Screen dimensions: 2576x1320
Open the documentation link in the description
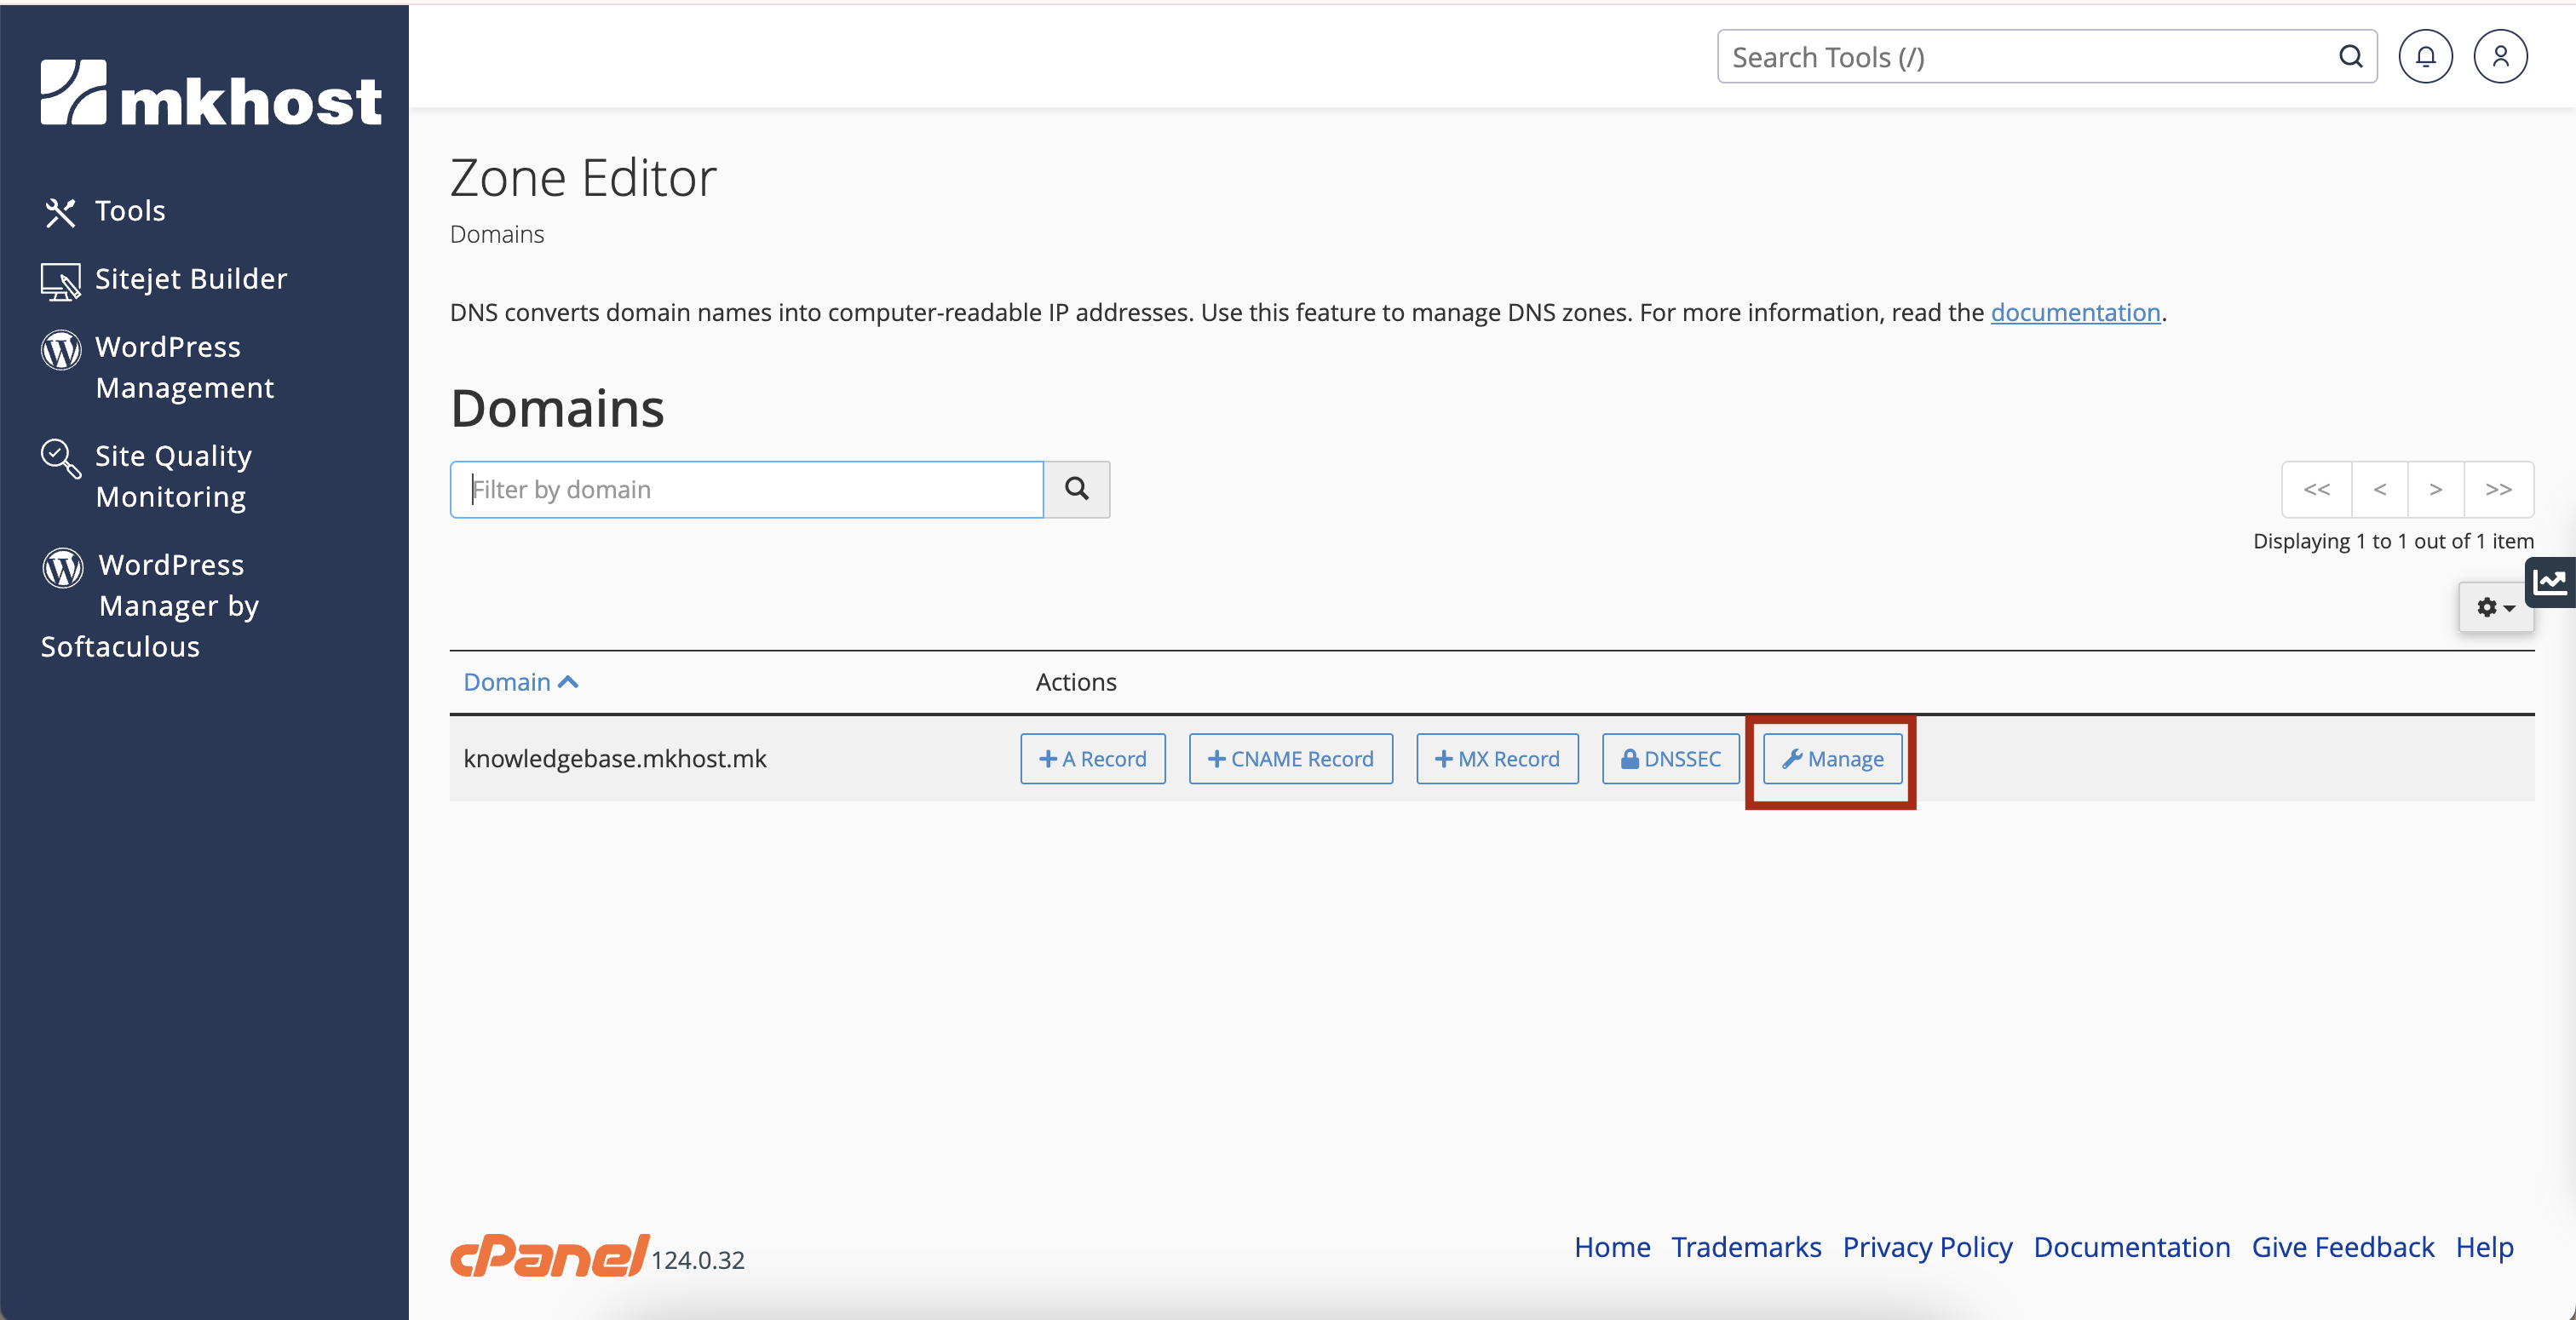[2074, 313]
